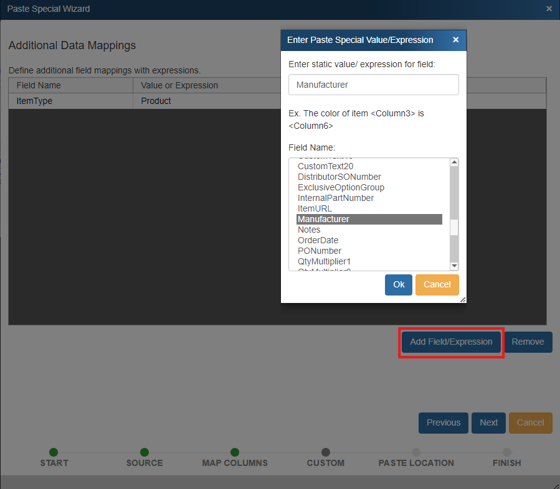560x489 pixels.
Task: Select PONumber field name
Action: click(x=319, y=251)
